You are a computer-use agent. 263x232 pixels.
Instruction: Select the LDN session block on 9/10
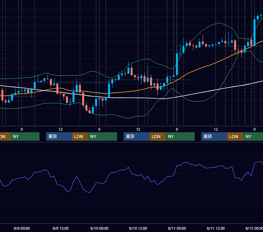(157, 136)
